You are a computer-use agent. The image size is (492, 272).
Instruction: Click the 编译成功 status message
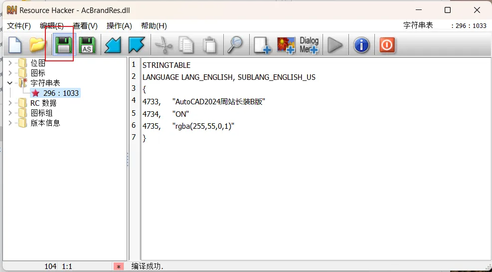pyautogui.click(x=148, y=267)
